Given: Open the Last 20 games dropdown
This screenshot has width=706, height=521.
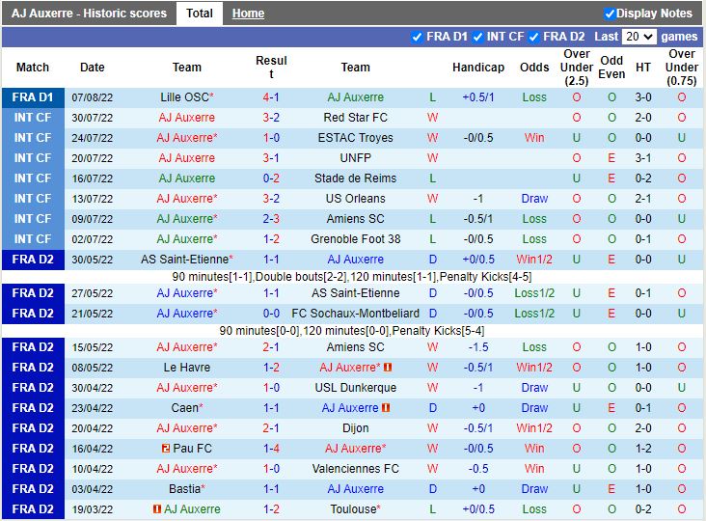Looking at the screenshot, I should point(638,37).
